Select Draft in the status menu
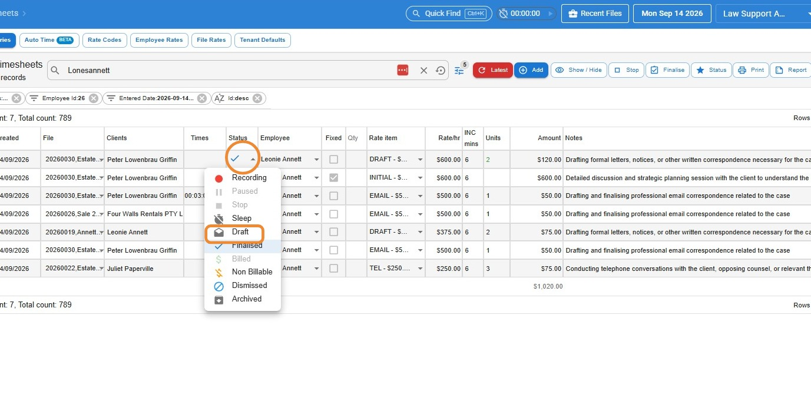811x404 pixels. [x=243, y=232]
